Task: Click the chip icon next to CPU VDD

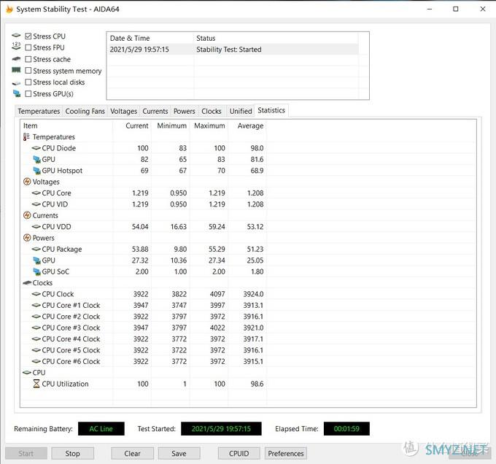Action: click(36, 227)
